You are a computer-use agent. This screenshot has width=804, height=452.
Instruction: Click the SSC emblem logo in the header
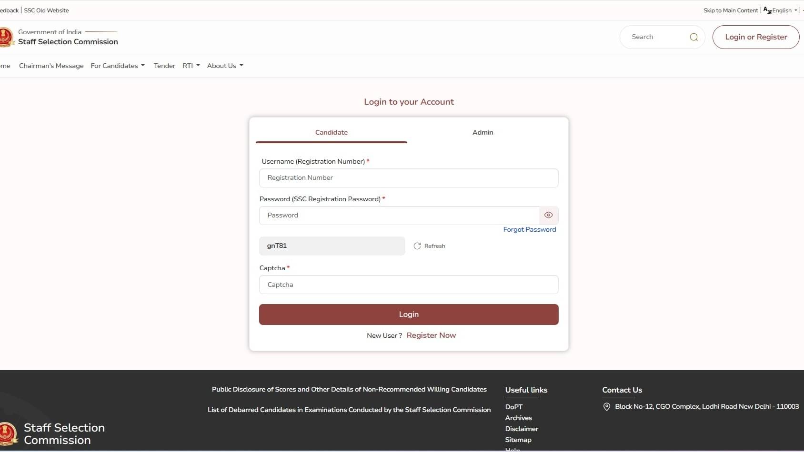(6, 37)
